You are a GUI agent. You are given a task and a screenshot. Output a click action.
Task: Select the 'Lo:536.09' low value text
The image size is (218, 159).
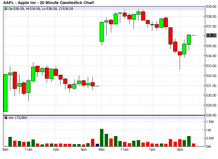[x=50, y=9]
